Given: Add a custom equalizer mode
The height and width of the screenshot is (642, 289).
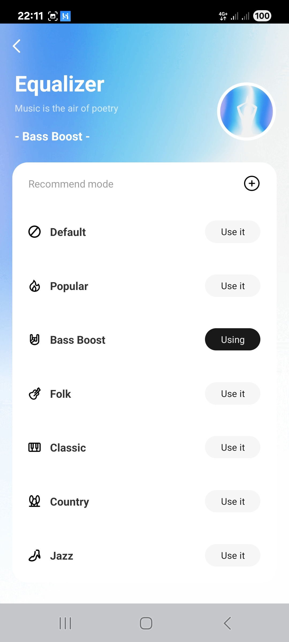Looking at the screenshot, I should [x=252, y=184].
